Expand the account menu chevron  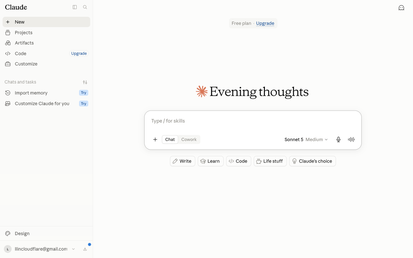pos(74,249)
